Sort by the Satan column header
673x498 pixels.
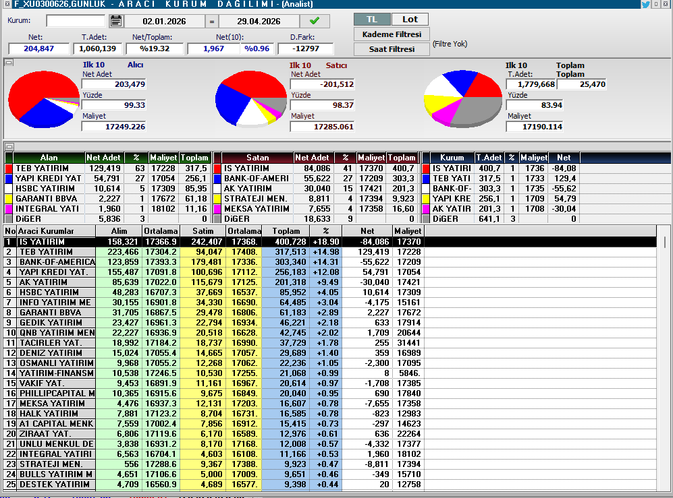258,158
